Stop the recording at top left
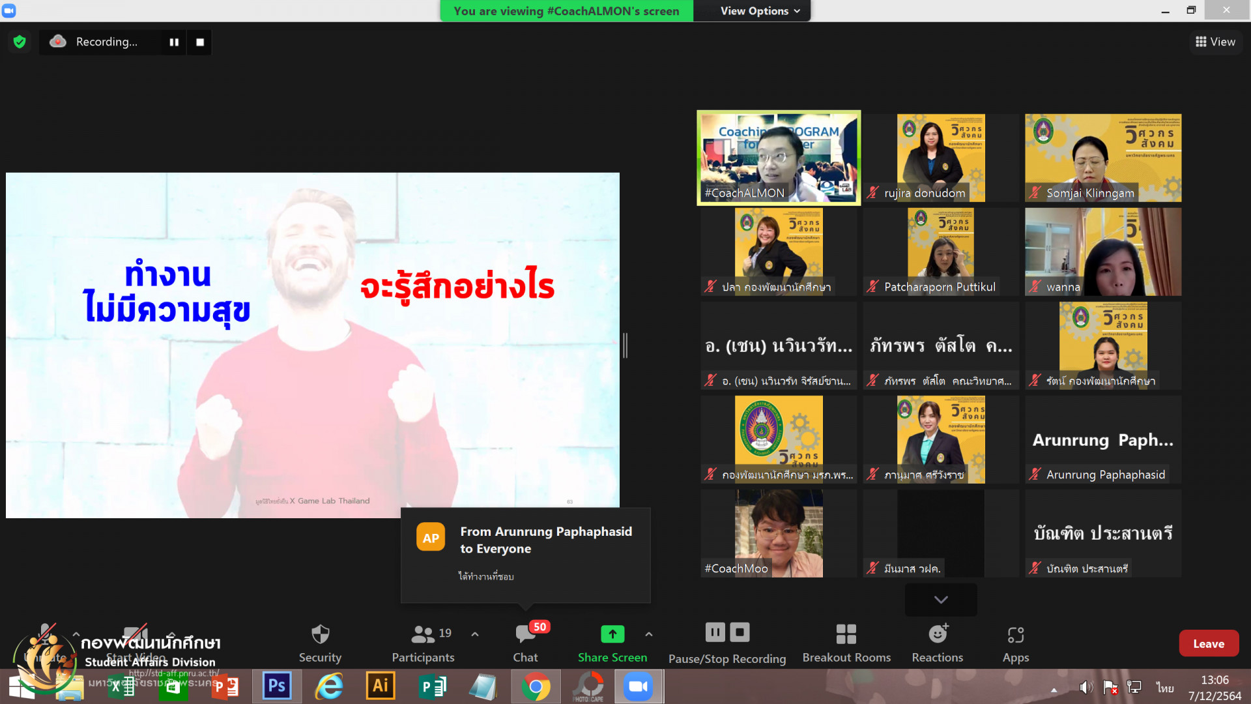1251x704 pixels. coord(200,42)
